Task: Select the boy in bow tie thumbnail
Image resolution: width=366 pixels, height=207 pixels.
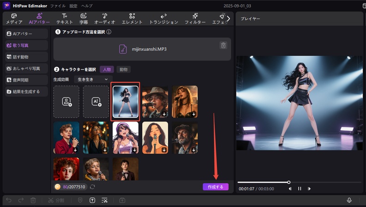Action: [126, 169]
